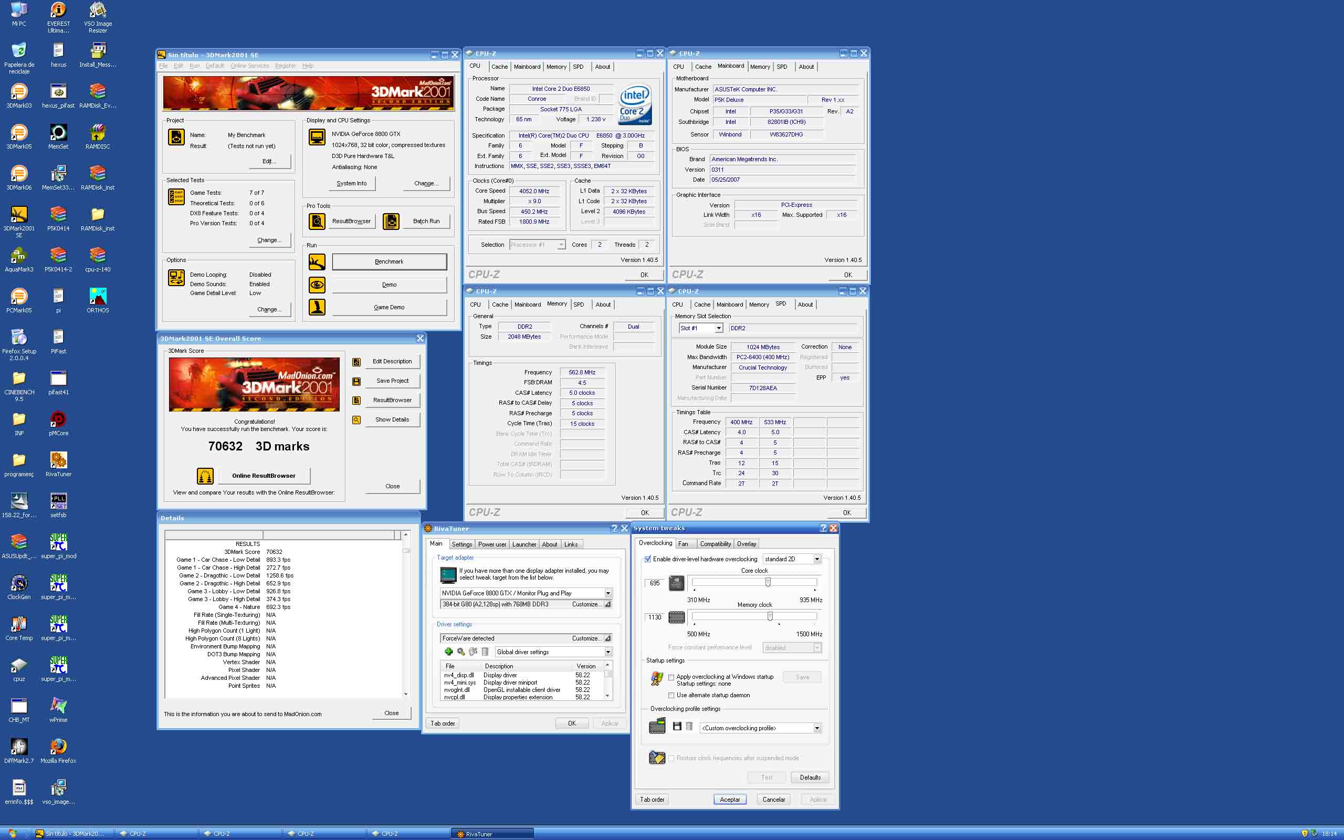Click Customize arrow beside 384-bit G80 adapter info

coord(607,604)
